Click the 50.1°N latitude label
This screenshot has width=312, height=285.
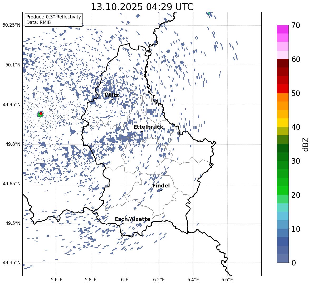point(13,65)
